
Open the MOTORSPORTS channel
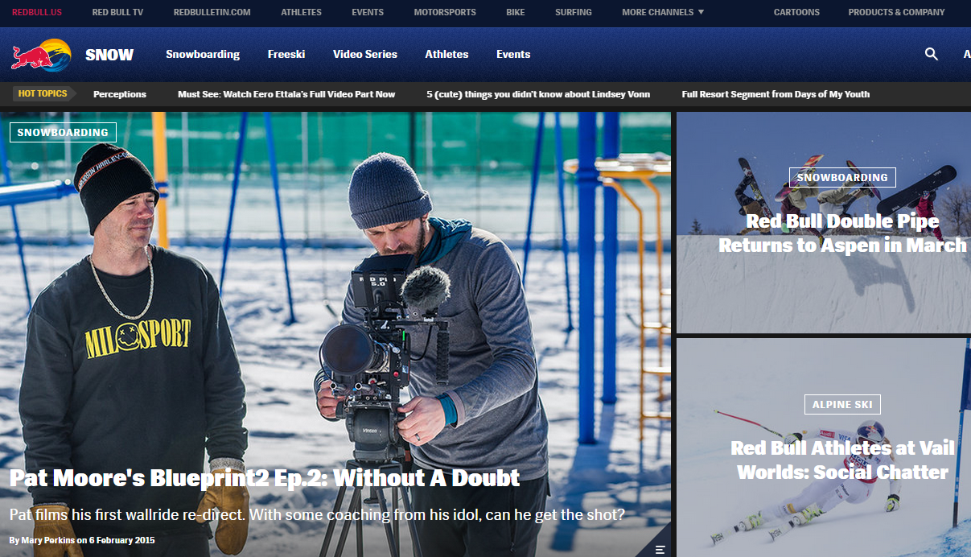click(x=445, y=12)
